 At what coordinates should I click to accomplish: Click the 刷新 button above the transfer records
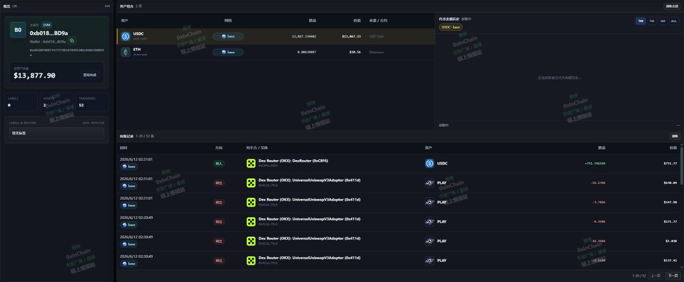675,136
